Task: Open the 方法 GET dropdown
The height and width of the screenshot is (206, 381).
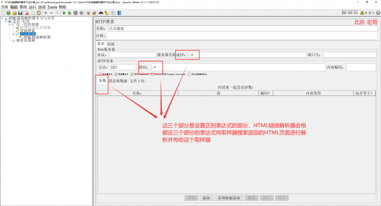Action: coord(123,67)
